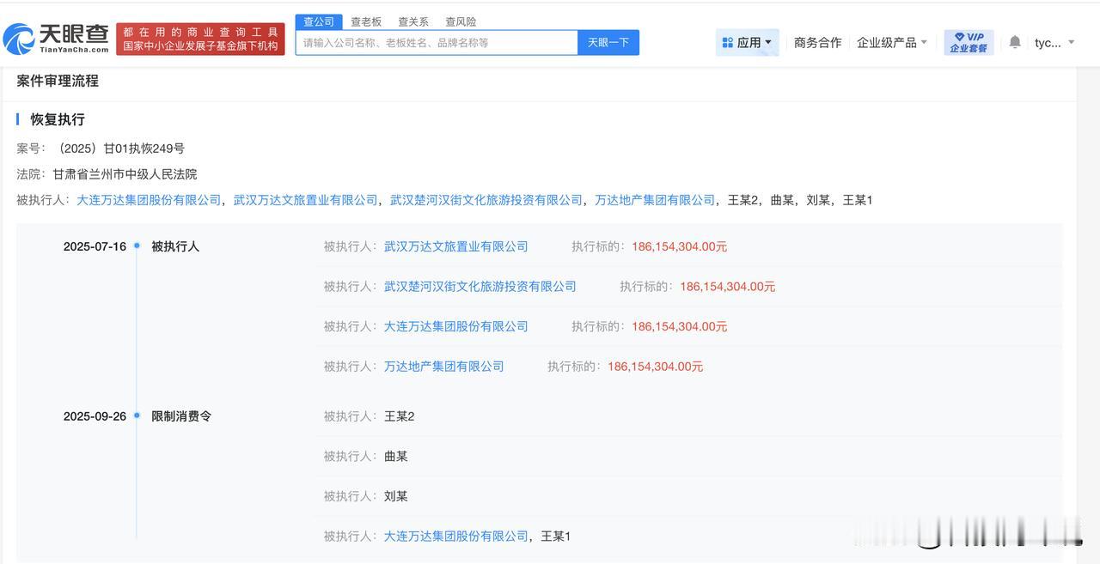Open 万达地产集团有限公司 in the timeline row

(444, 367)
